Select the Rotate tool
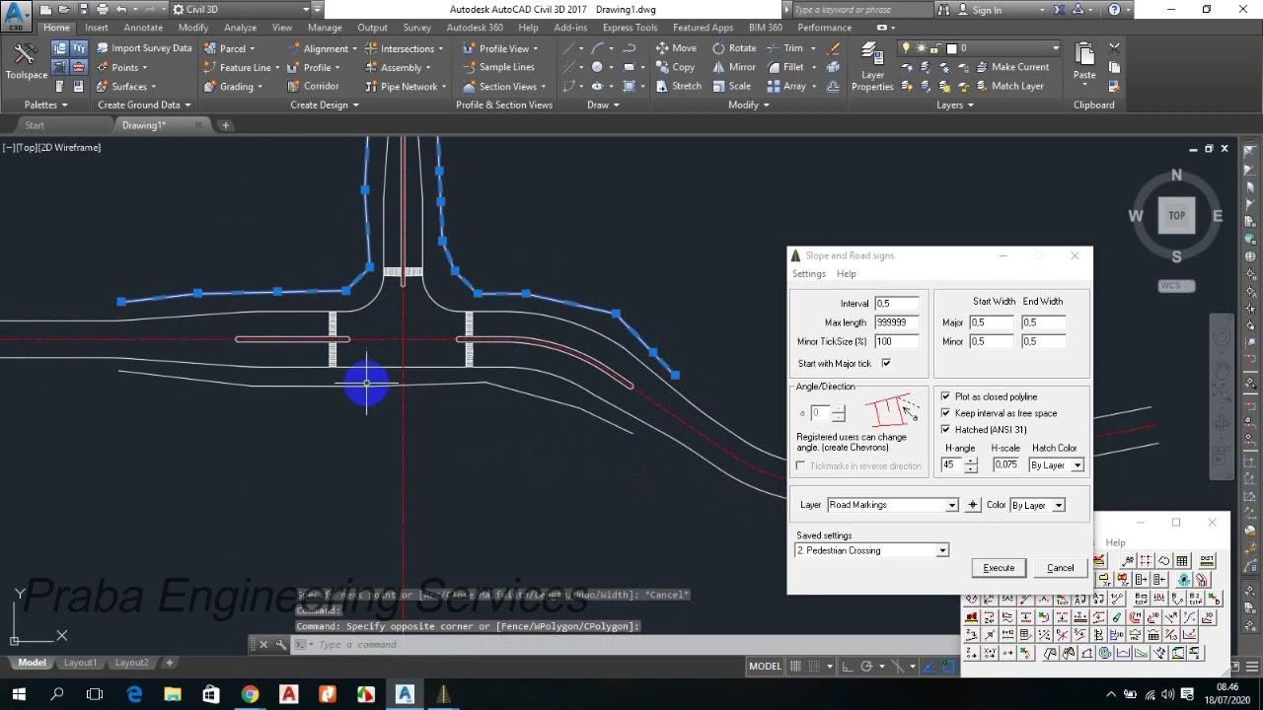Image resolution: width=1263 pixels, height=710 pixels. 734,48
